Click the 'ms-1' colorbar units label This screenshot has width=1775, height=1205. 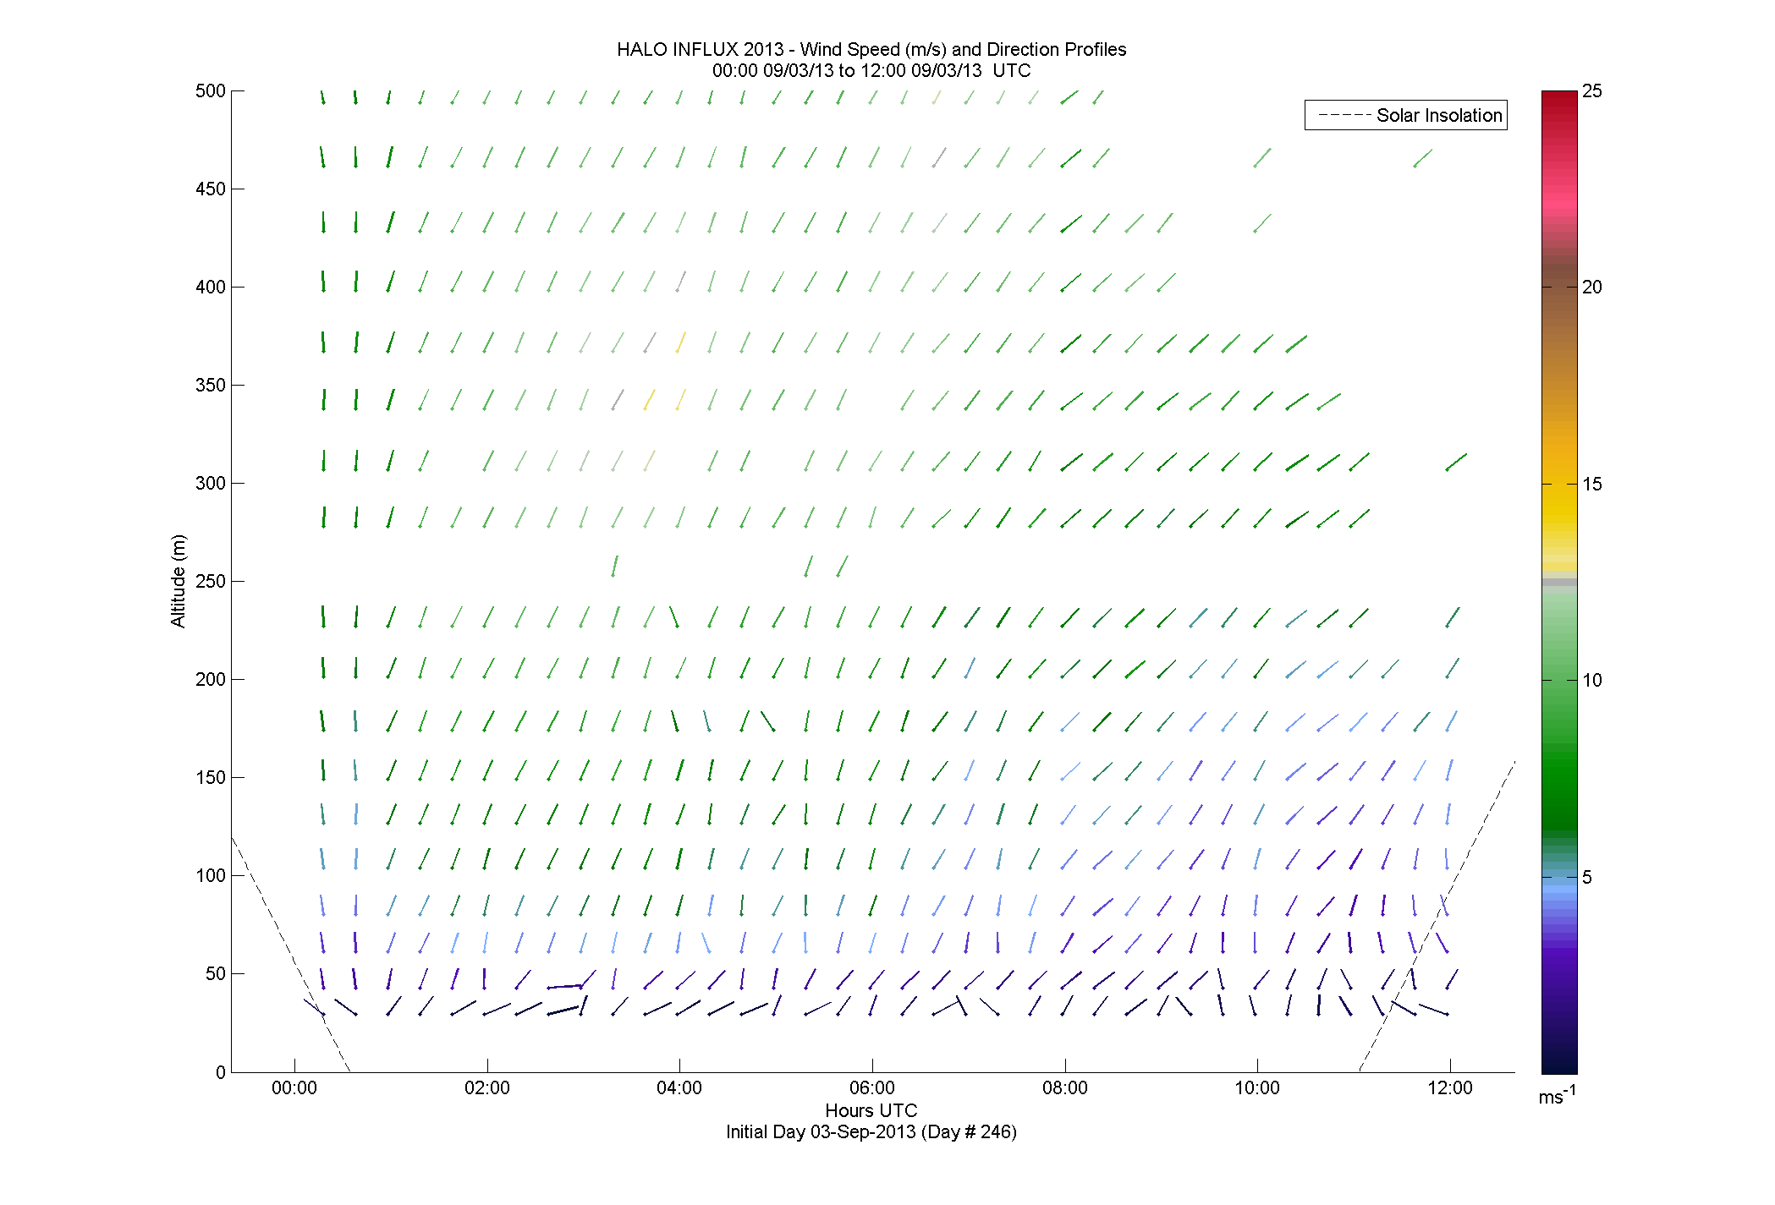(1558, 1095)
